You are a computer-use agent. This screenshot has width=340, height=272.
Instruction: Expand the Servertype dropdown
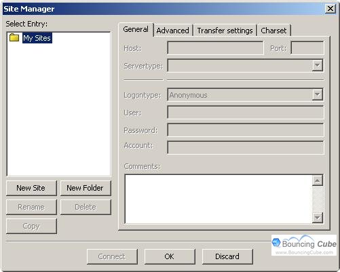pos(317,66)
